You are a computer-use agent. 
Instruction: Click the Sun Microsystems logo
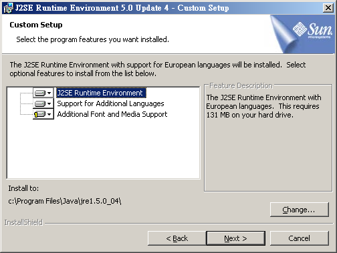click(312, 30)
